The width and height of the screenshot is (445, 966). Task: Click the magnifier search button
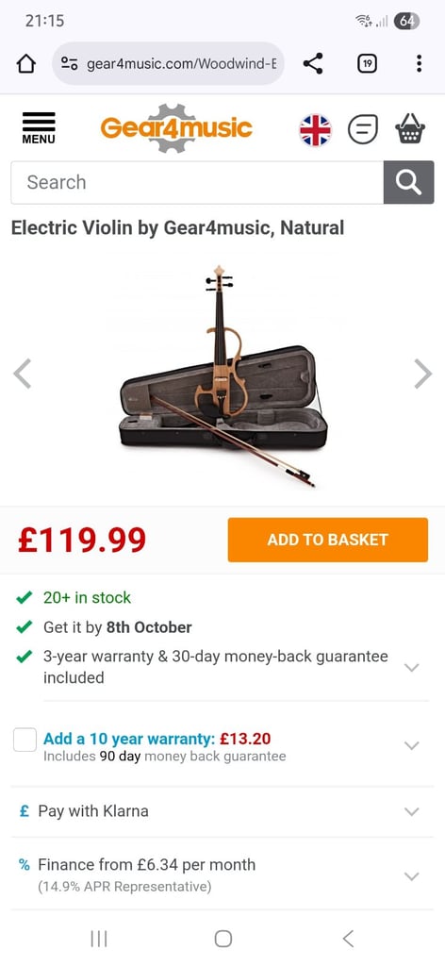[x=408, y=182]
